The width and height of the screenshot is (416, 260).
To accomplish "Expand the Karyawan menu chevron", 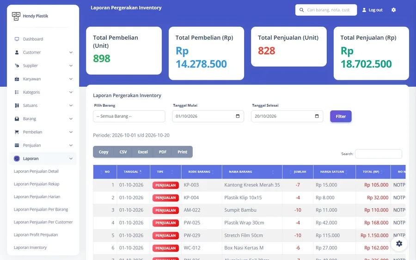I will (x=71, y=79).
